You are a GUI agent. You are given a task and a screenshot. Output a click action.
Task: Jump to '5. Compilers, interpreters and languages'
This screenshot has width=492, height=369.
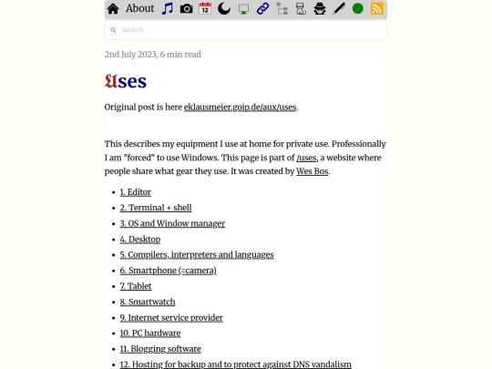197,255
